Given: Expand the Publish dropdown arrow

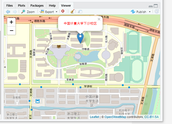Looking at the screenshot, I should pyautogui.click(x=150, y=12).
